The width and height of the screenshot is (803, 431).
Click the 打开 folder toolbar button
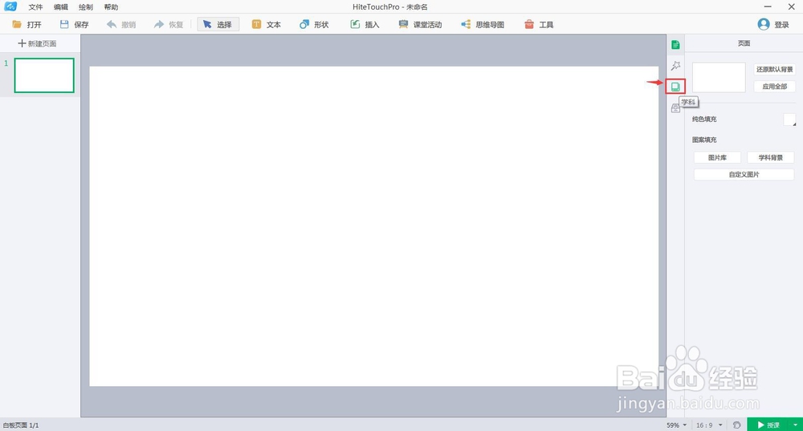point(27,25)
